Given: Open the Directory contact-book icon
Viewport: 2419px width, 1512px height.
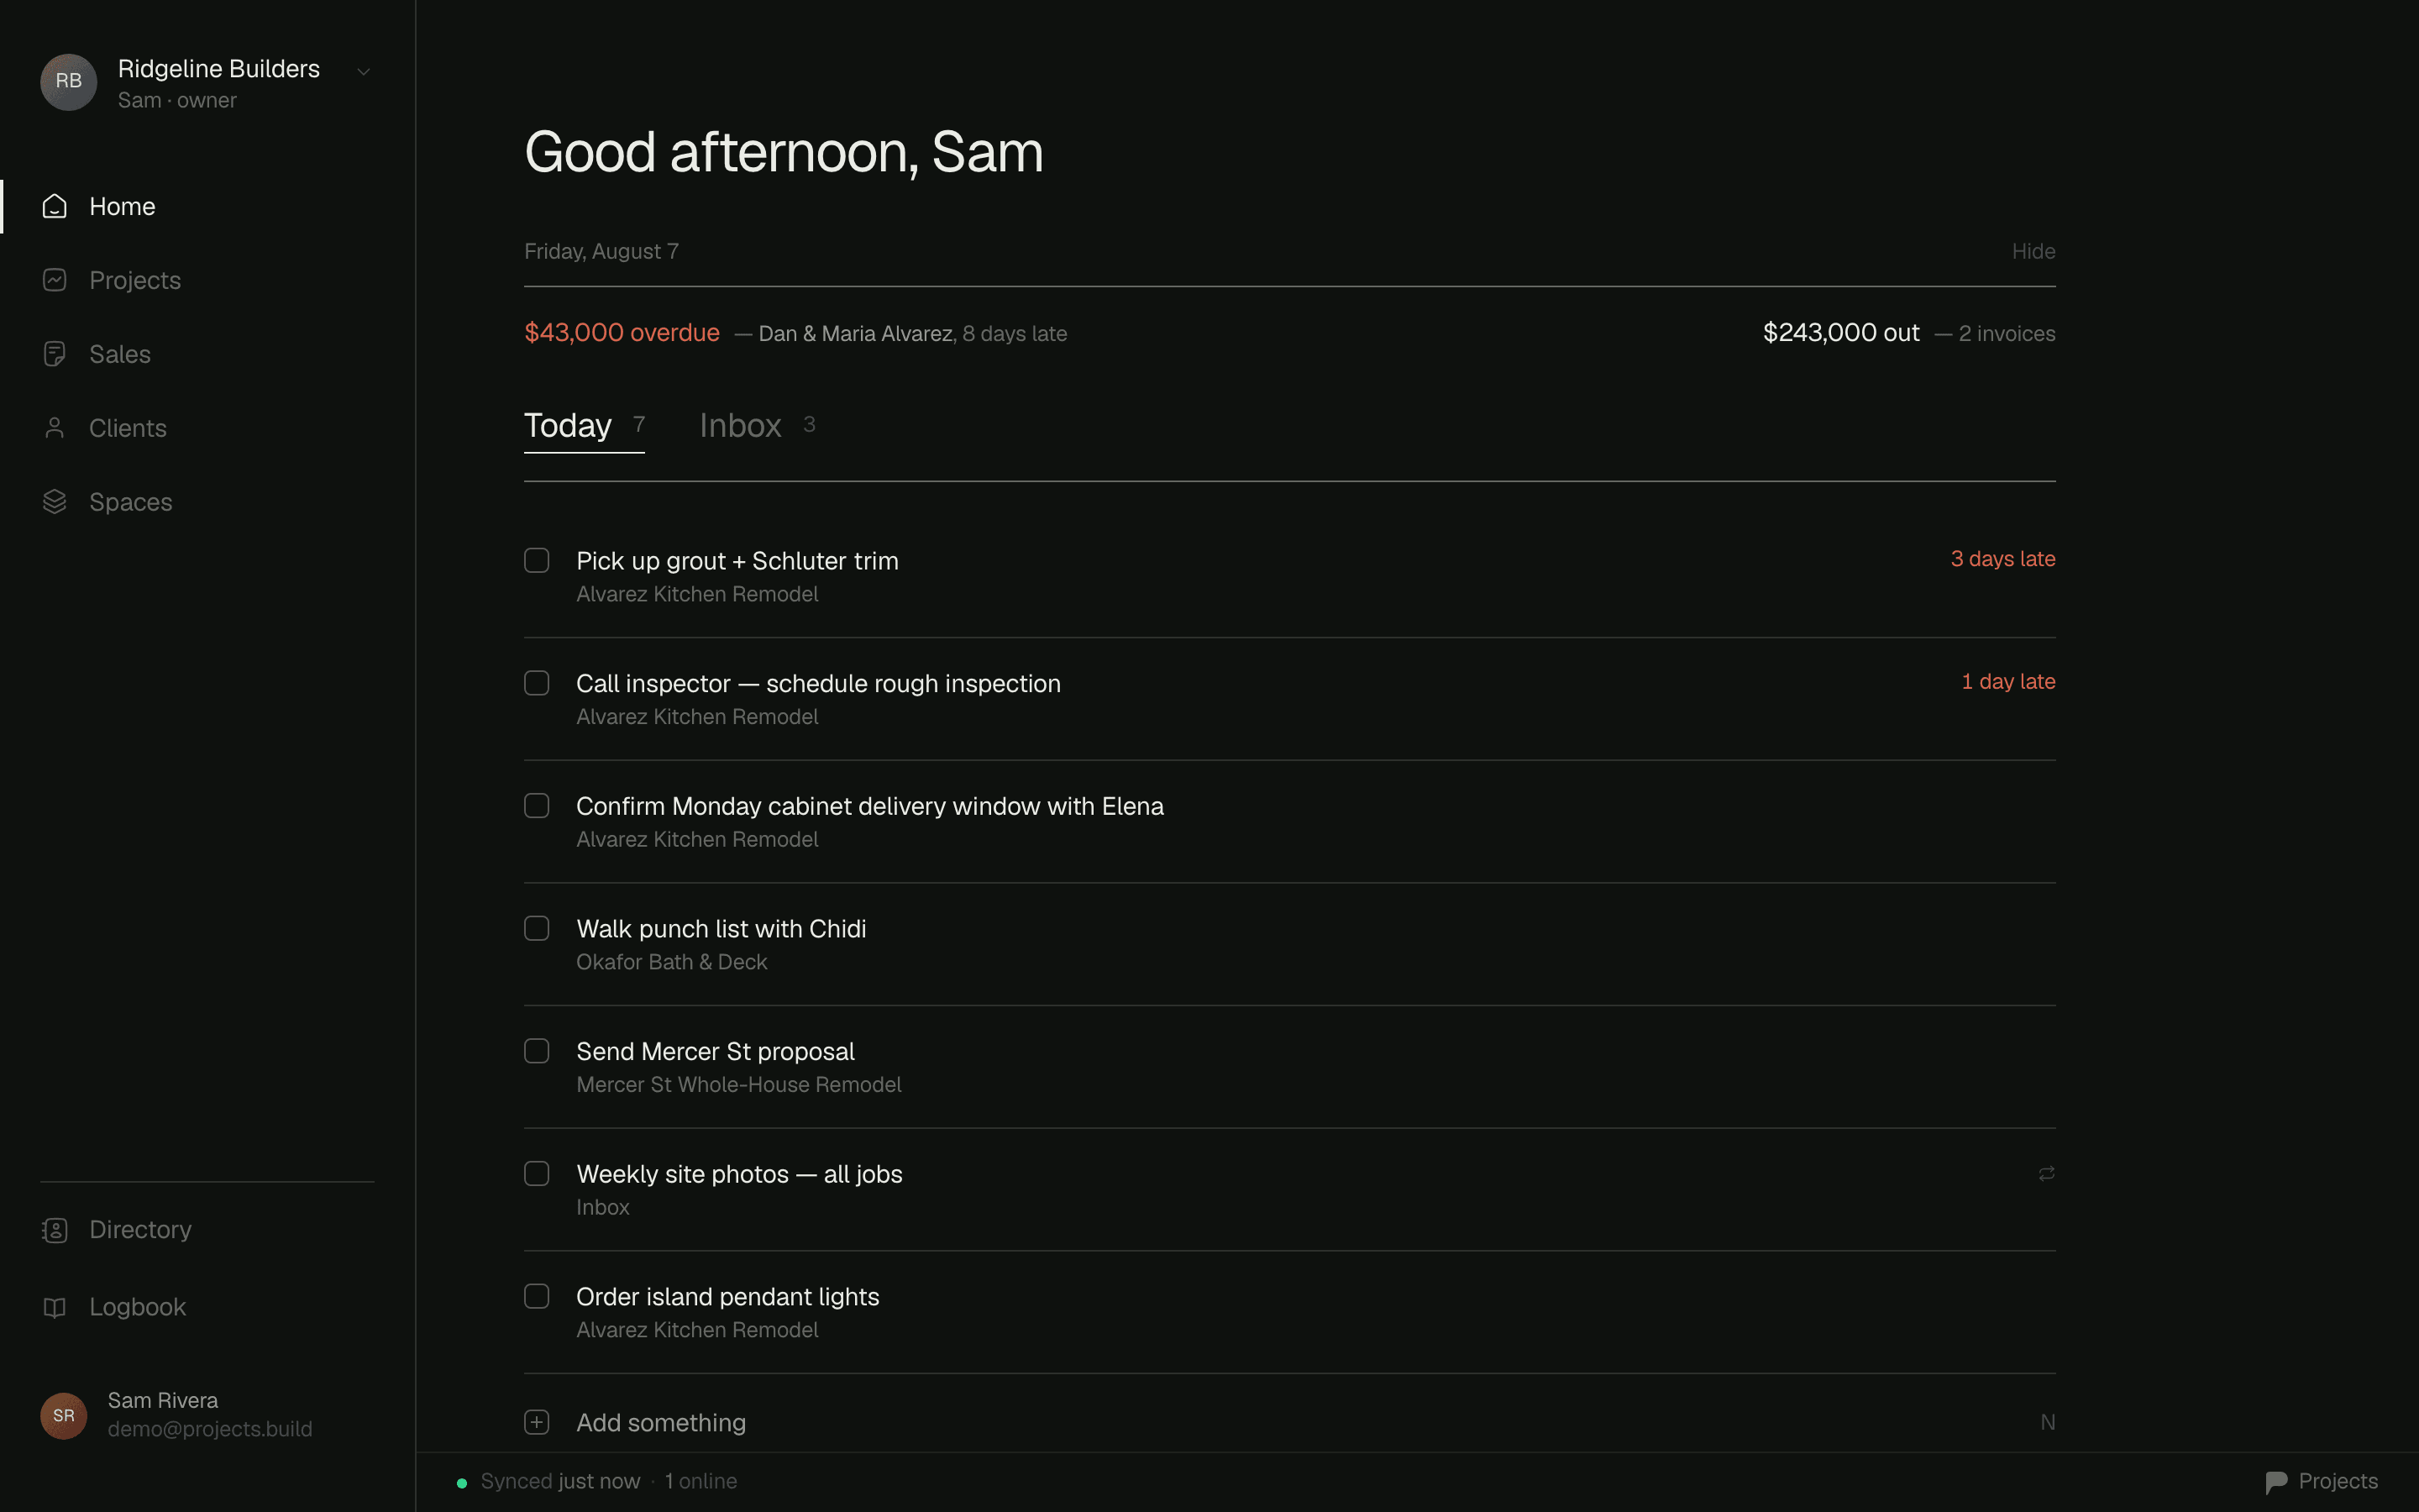Looking at the screenshot, I should coord(55,1230).
